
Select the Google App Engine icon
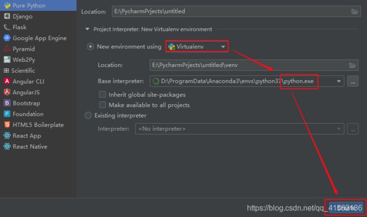(7, 38)
